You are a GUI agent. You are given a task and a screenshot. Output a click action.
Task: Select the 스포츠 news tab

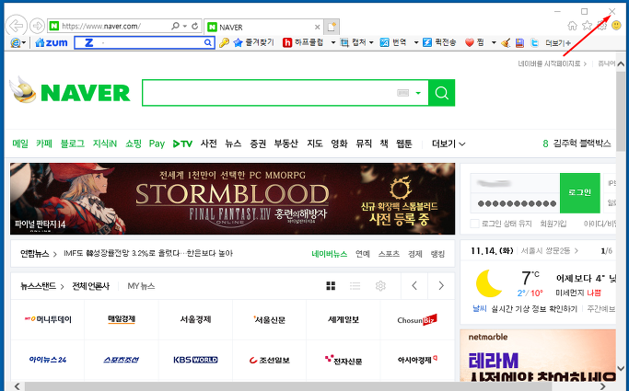(x=389, y=254)
